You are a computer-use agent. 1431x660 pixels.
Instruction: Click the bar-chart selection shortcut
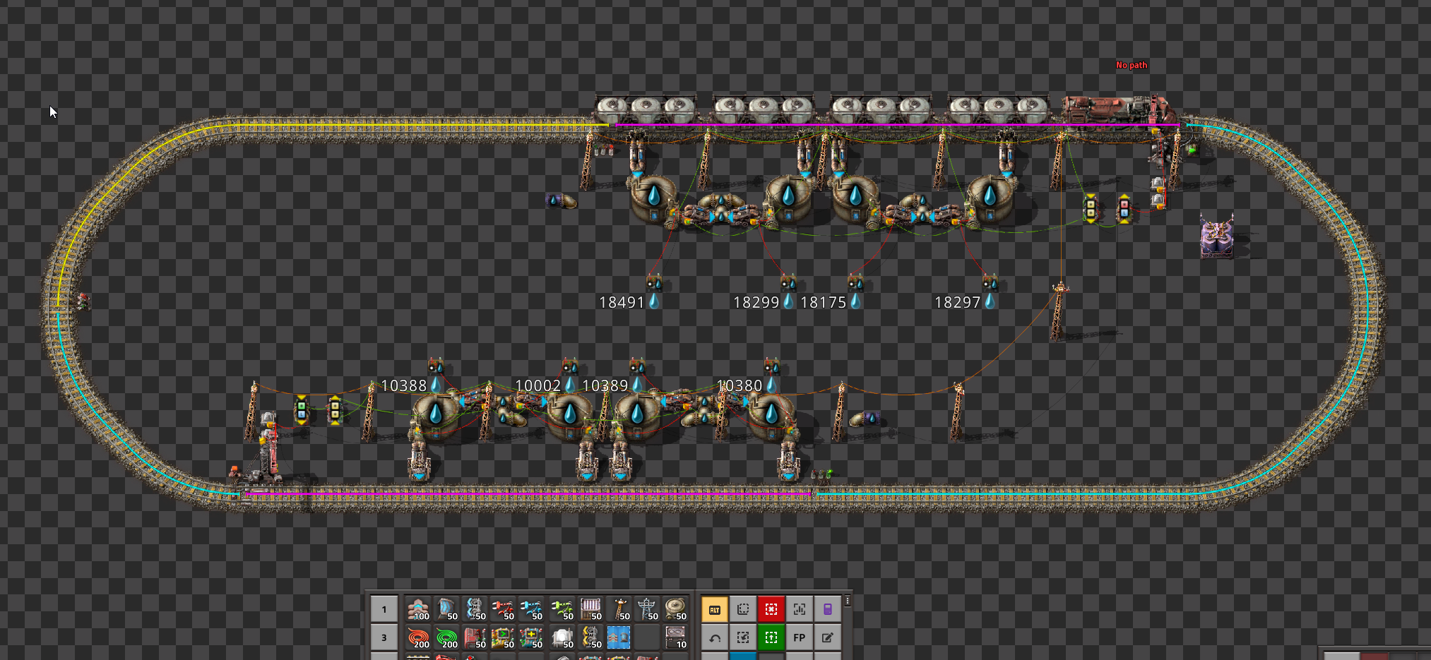coord(800,609)
